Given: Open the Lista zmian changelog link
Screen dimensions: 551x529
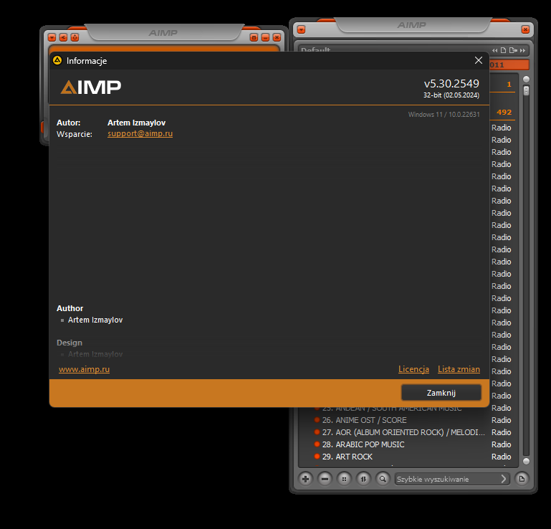Looking at the screenshot, I should pos(459,369).
